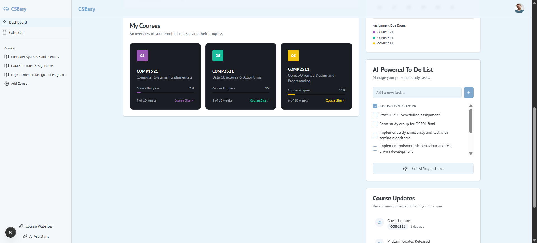Click the Midterm Grades Released announcement
The width and height of the screenshot is (537, 243).
point(408,241)
